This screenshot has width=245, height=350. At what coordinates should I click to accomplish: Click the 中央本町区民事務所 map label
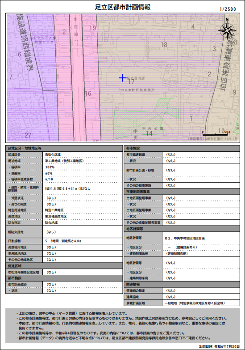(x=137, y=90)
